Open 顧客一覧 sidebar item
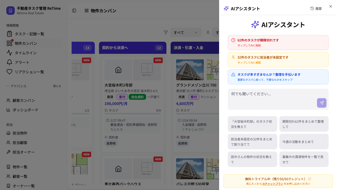This screenshot has height=190, width=337. pos(34,176)
